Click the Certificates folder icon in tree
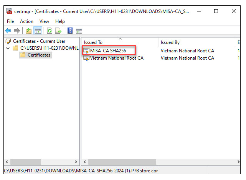 coord(23,55)
